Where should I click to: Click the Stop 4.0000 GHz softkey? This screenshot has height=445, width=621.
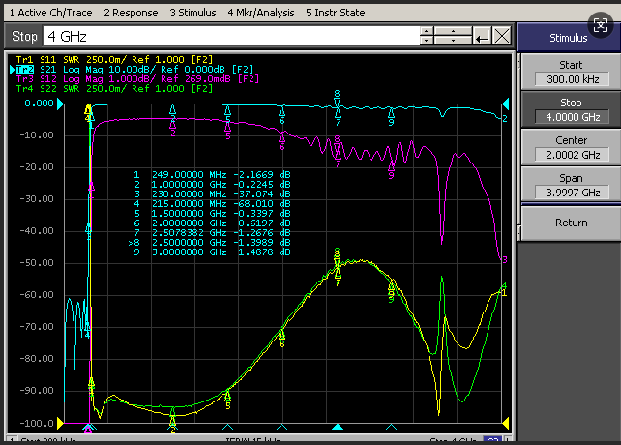click(x=571, y=109)
